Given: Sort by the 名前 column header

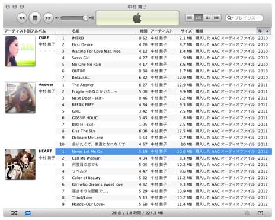Looking at the screenshot, I should point(76,31).
